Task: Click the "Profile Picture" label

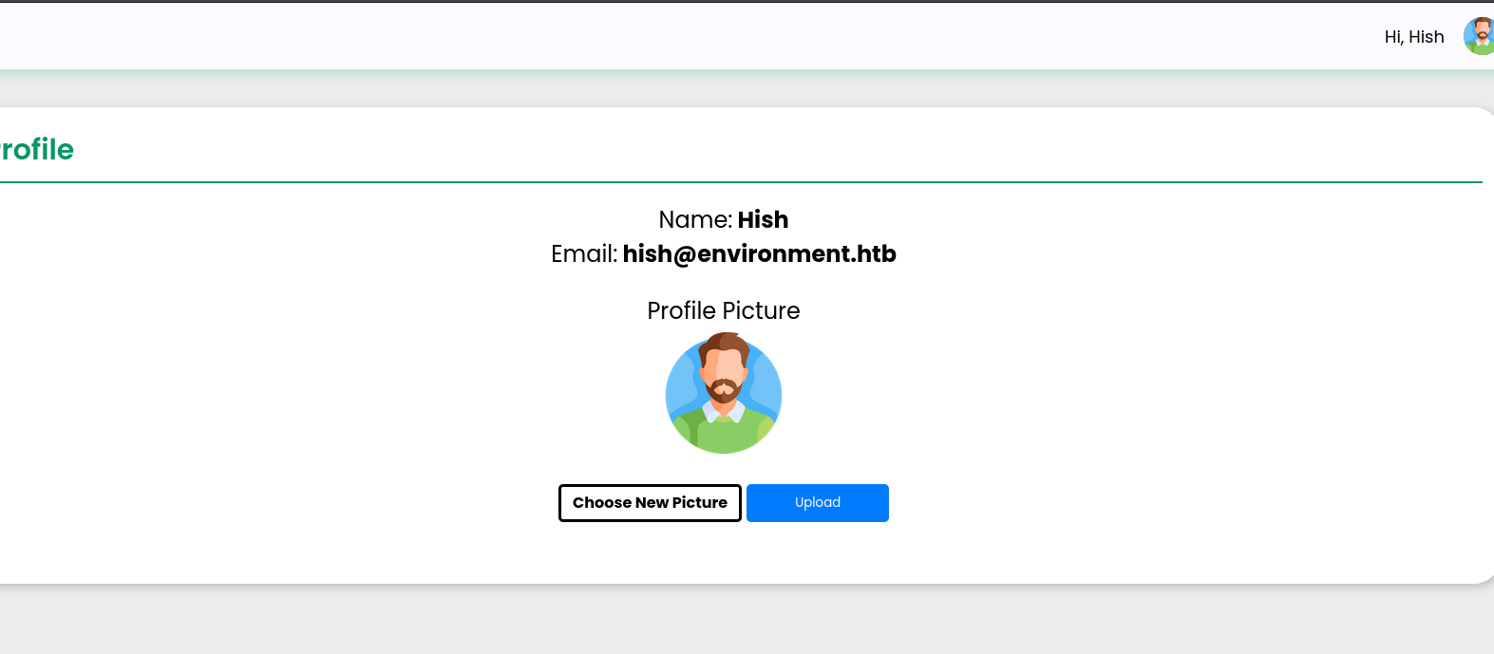Action: pos(723,310)
